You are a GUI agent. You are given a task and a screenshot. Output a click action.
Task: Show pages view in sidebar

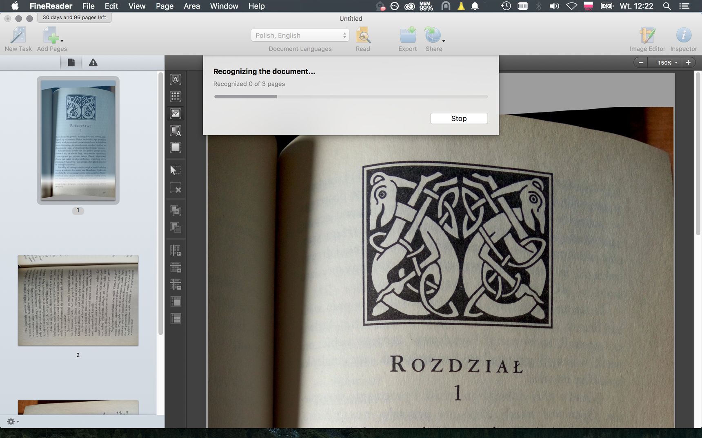(71, 62)
